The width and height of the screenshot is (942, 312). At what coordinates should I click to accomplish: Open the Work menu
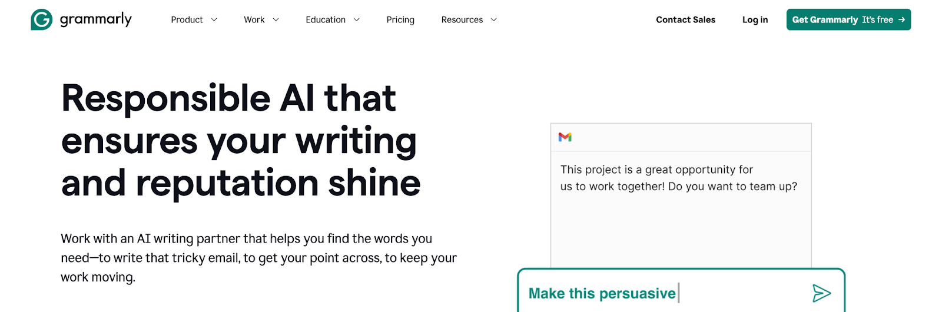pyautogui.click(x=254, y=20)
